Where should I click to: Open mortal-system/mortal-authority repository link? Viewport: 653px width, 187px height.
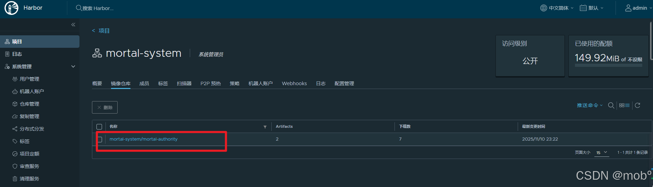click(x=144, y=139)
